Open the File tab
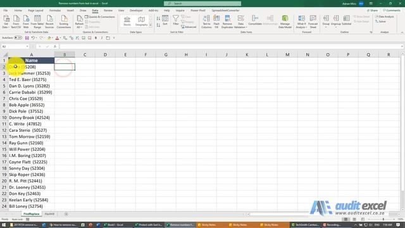 (6, 10)
